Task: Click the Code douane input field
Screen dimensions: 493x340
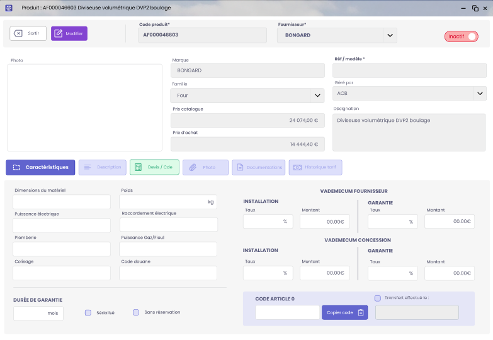Action: pos(168,273)
